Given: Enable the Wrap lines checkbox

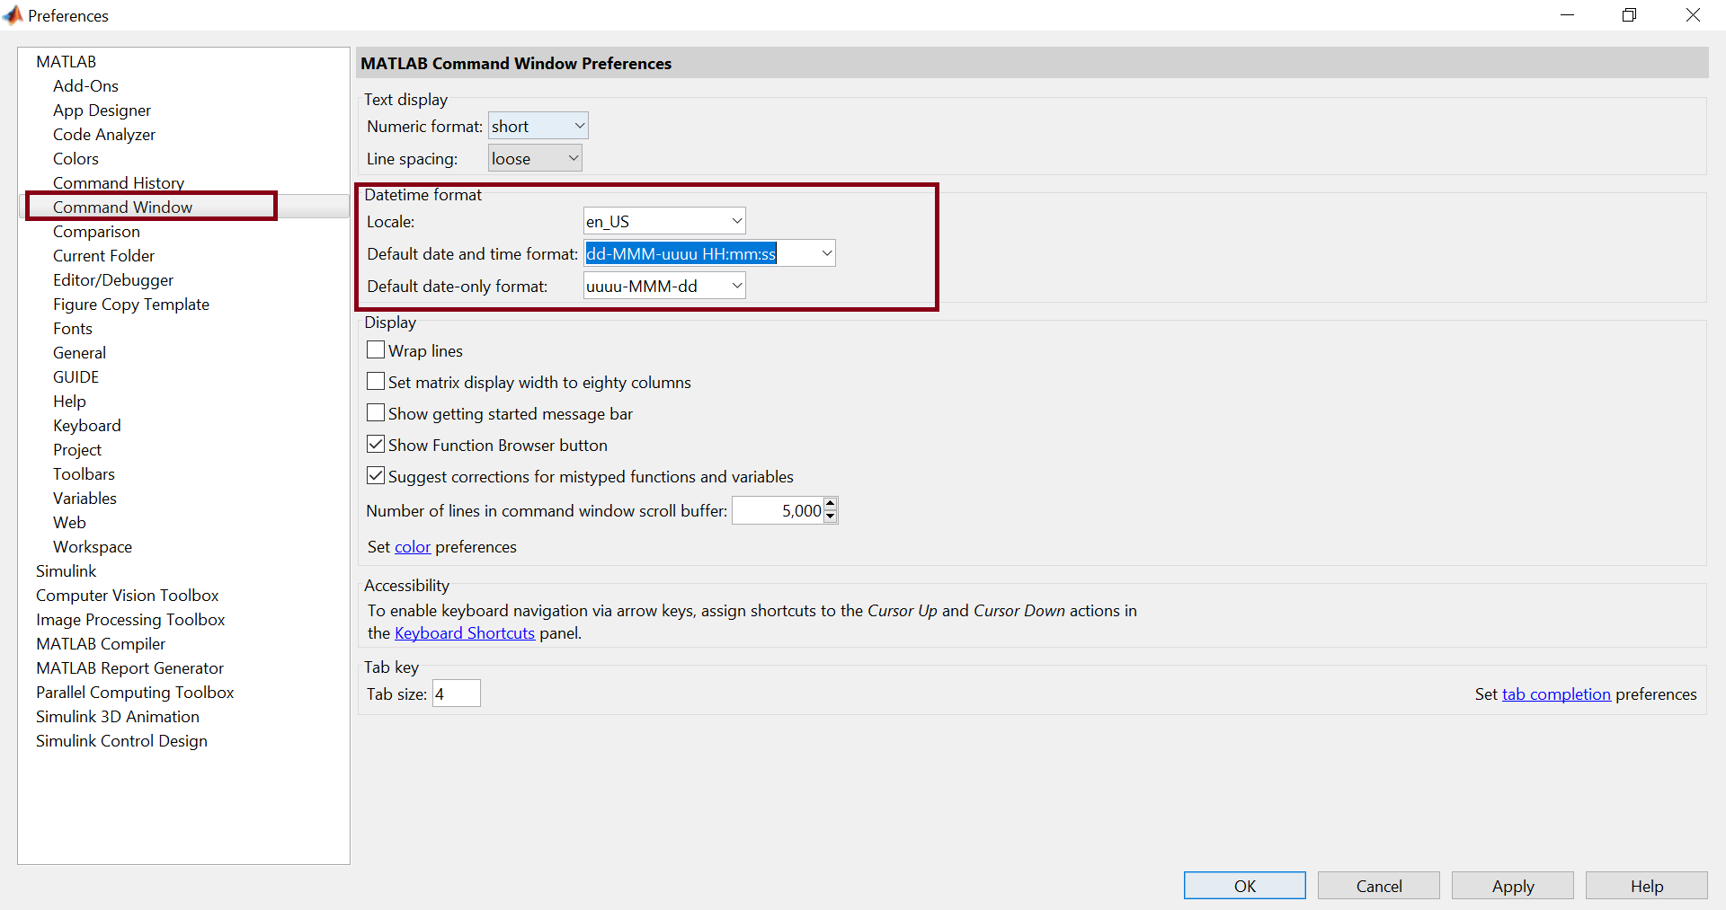Looking at the screenshot, I should [x=376, y=350].
